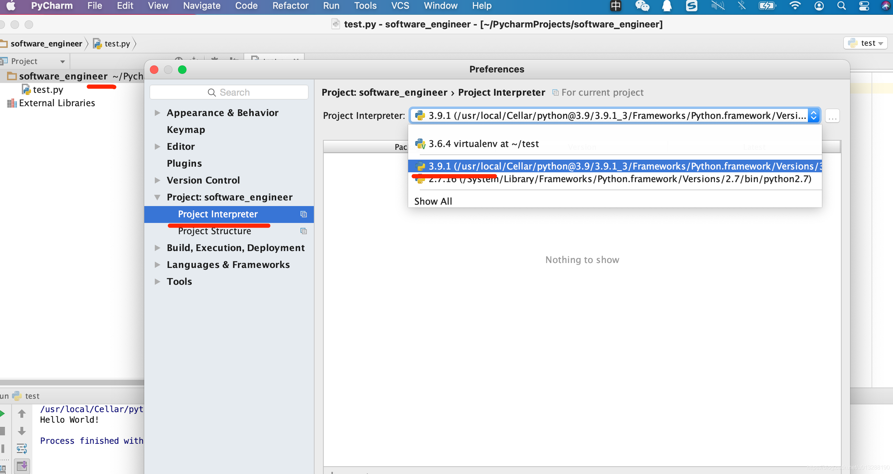Click the green Run icon in the run panel
Viewport: 893px width, 474px height.
pos(3,414)
